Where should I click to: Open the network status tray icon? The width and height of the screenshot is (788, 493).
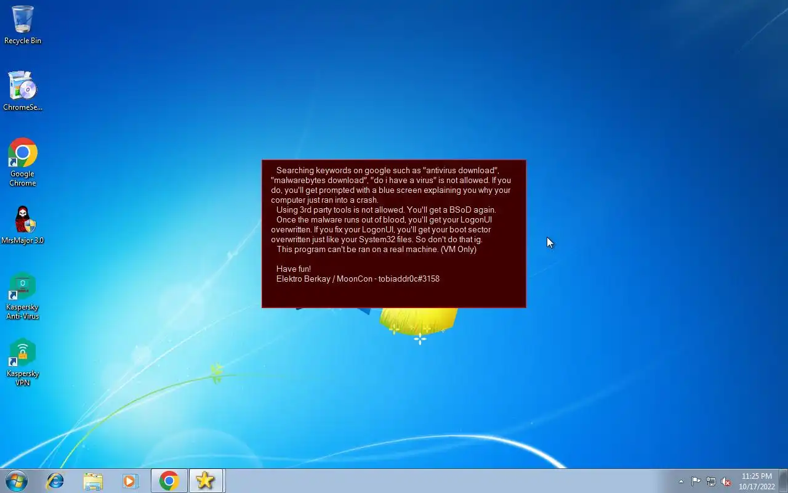711,481
